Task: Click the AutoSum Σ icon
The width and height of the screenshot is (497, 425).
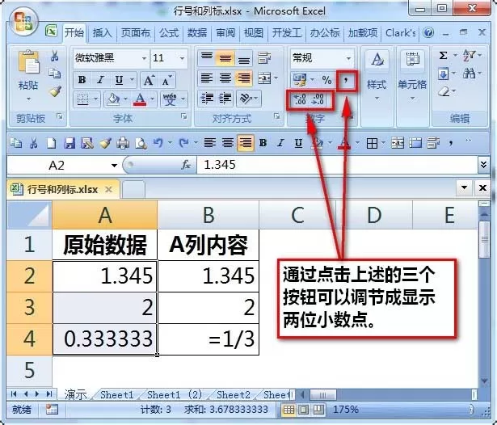Action: tap(443, 56)
